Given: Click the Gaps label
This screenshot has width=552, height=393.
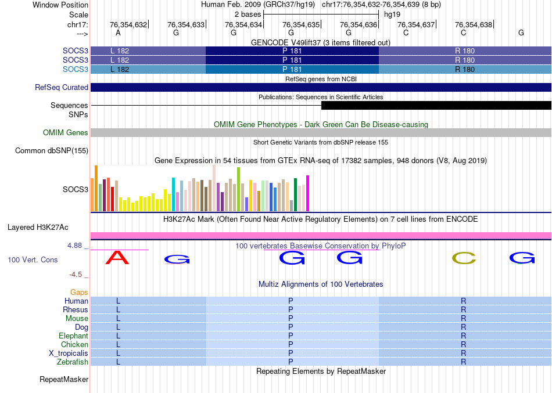Looking at the screenshot, I should pos(79,293).
